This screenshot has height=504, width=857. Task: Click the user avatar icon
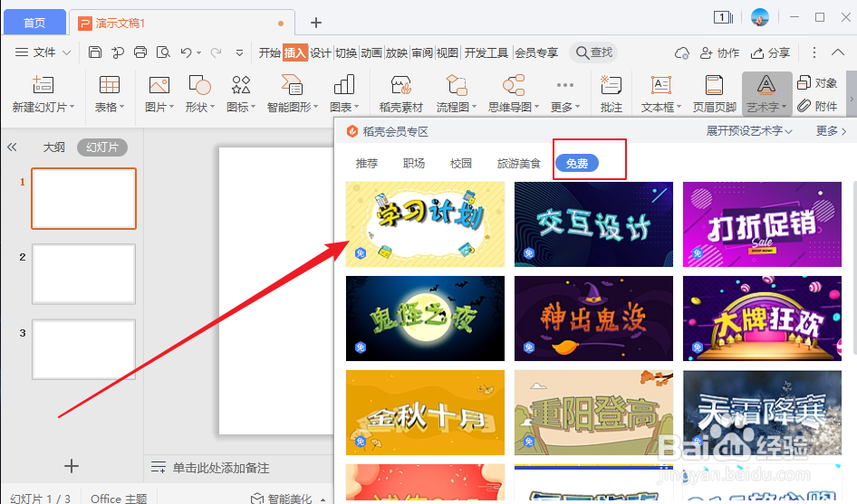[x=760, y=17]
